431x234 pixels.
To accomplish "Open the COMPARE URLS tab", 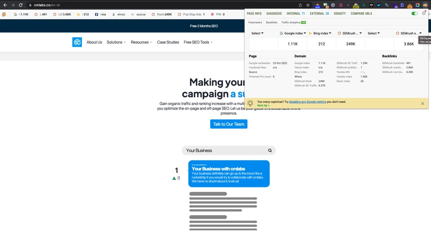I will pyautogui.click(x=361, y=13).
